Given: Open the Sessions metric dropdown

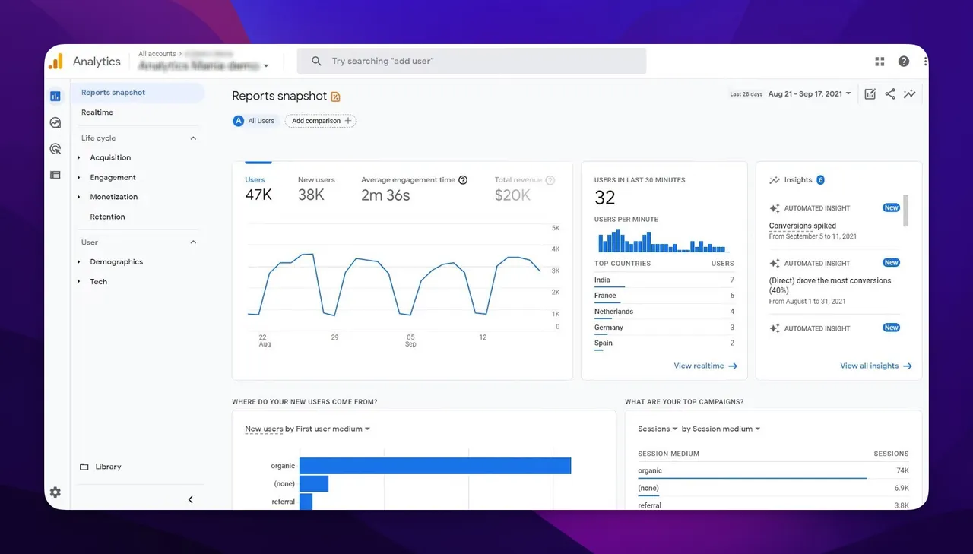Looking at the screenshot, I should 658,429.
